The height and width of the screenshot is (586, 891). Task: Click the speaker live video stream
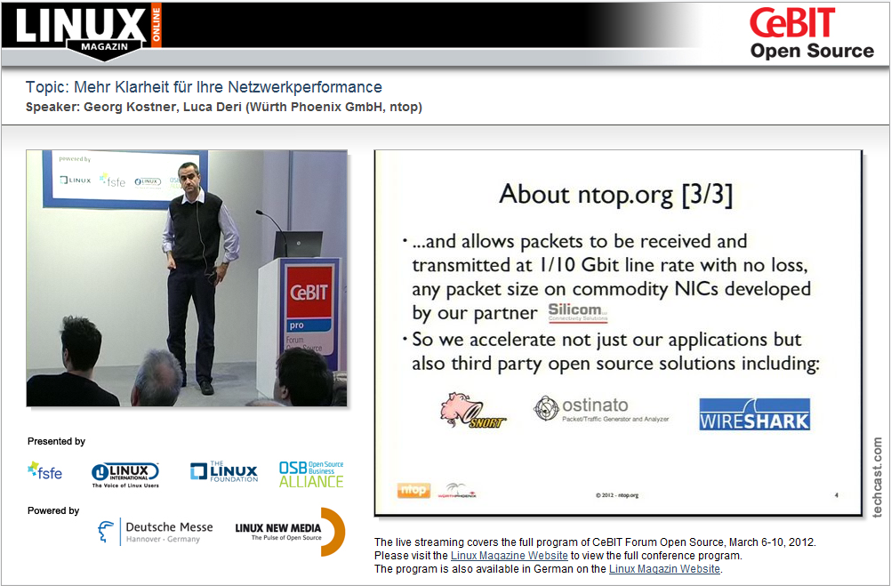187,278
